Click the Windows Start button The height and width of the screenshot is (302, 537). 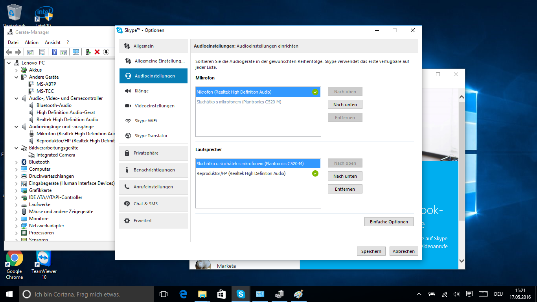coord(9,294)
